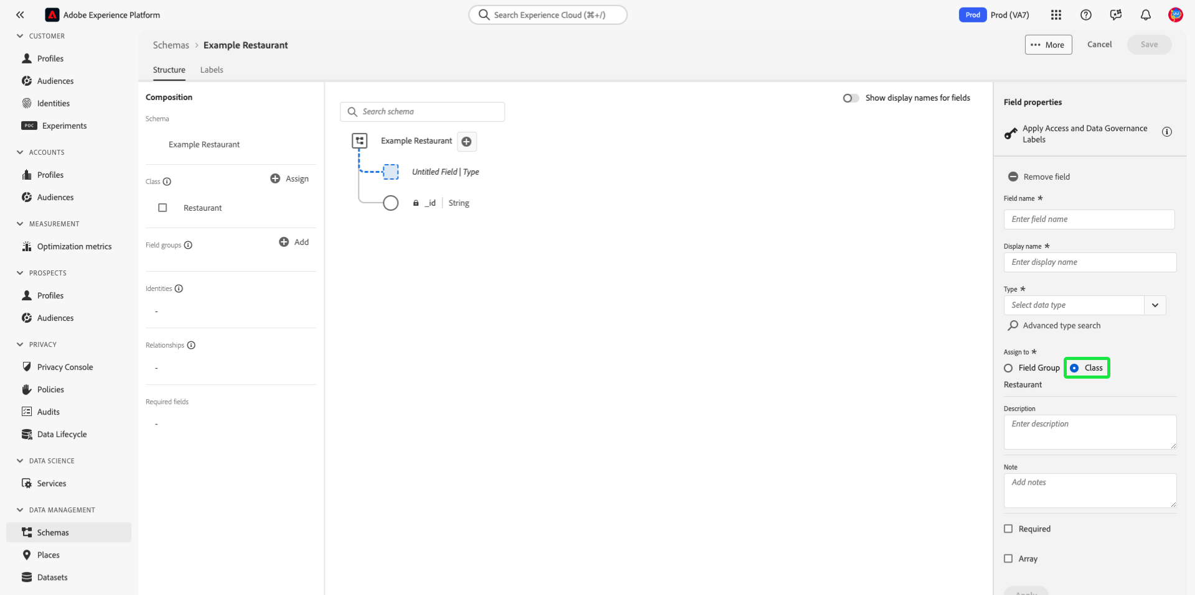1195x595 pixels.
Task: Open the Adobe Experience Platform logo
Action: point(52,15)
